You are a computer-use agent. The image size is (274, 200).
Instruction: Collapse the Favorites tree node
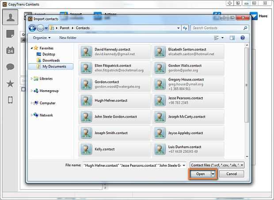pos(31,48)
